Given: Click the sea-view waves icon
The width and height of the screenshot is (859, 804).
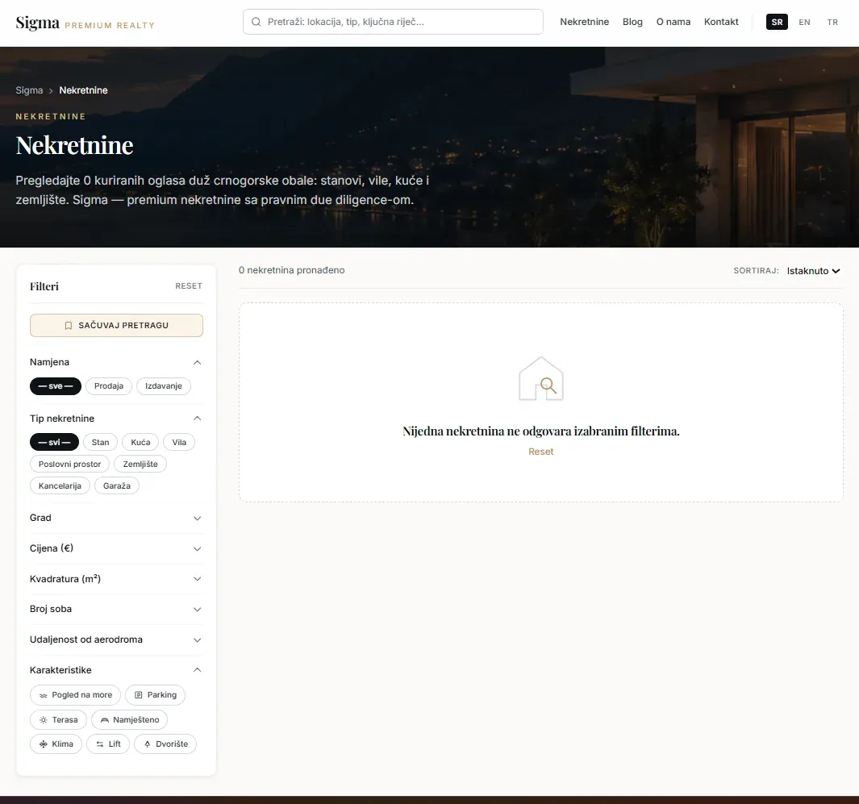Looking at the screenshot, I should [x=44, y=695].
